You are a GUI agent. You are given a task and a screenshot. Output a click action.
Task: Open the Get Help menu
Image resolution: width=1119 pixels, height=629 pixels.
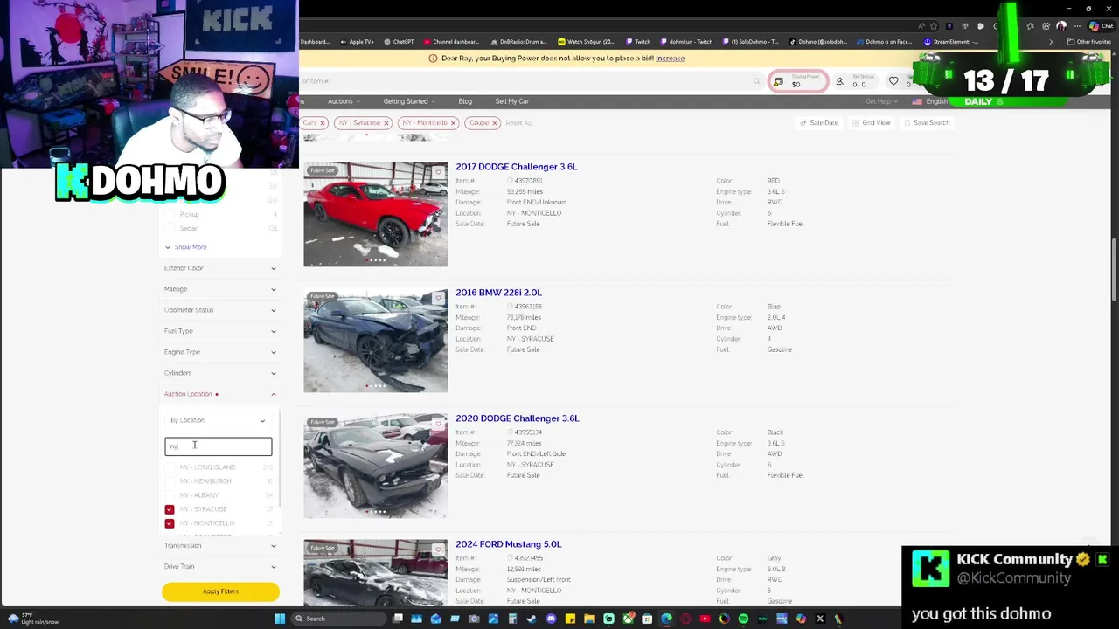click(881, 101)
